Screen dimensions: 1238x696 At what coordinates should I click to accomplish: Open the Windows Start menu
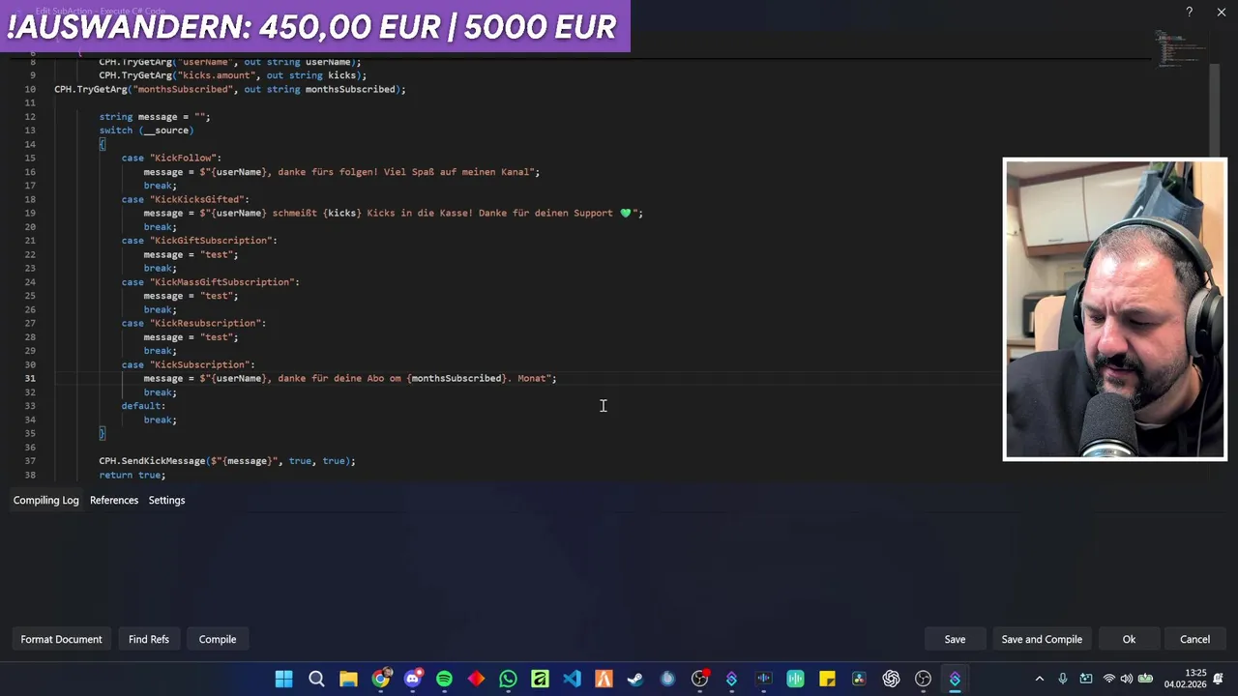[284, 679]
